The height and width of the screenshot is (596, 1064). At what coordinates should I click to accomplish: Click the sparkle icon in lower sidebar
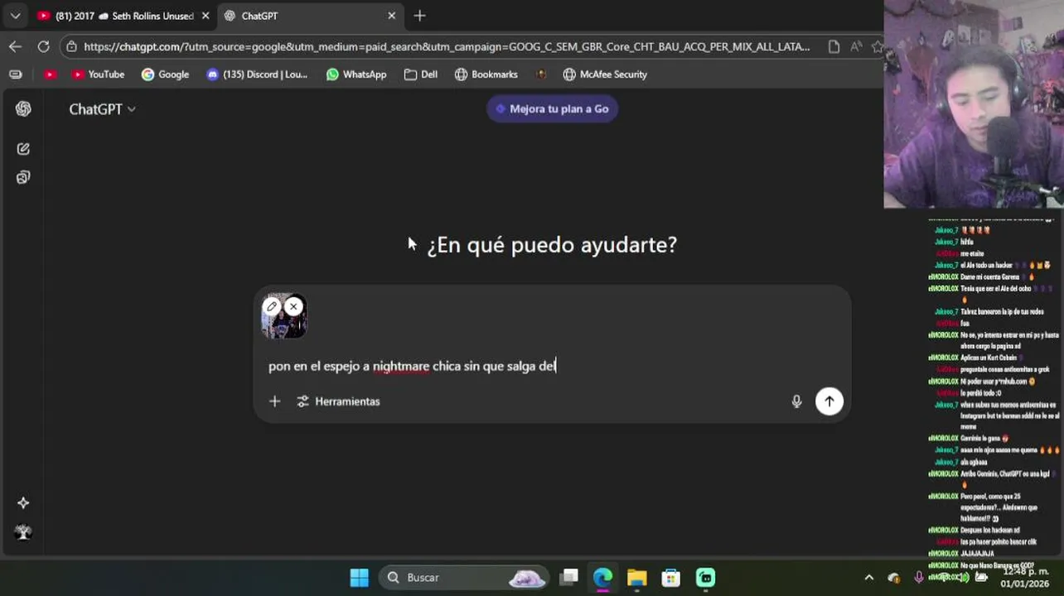point(23,503)
